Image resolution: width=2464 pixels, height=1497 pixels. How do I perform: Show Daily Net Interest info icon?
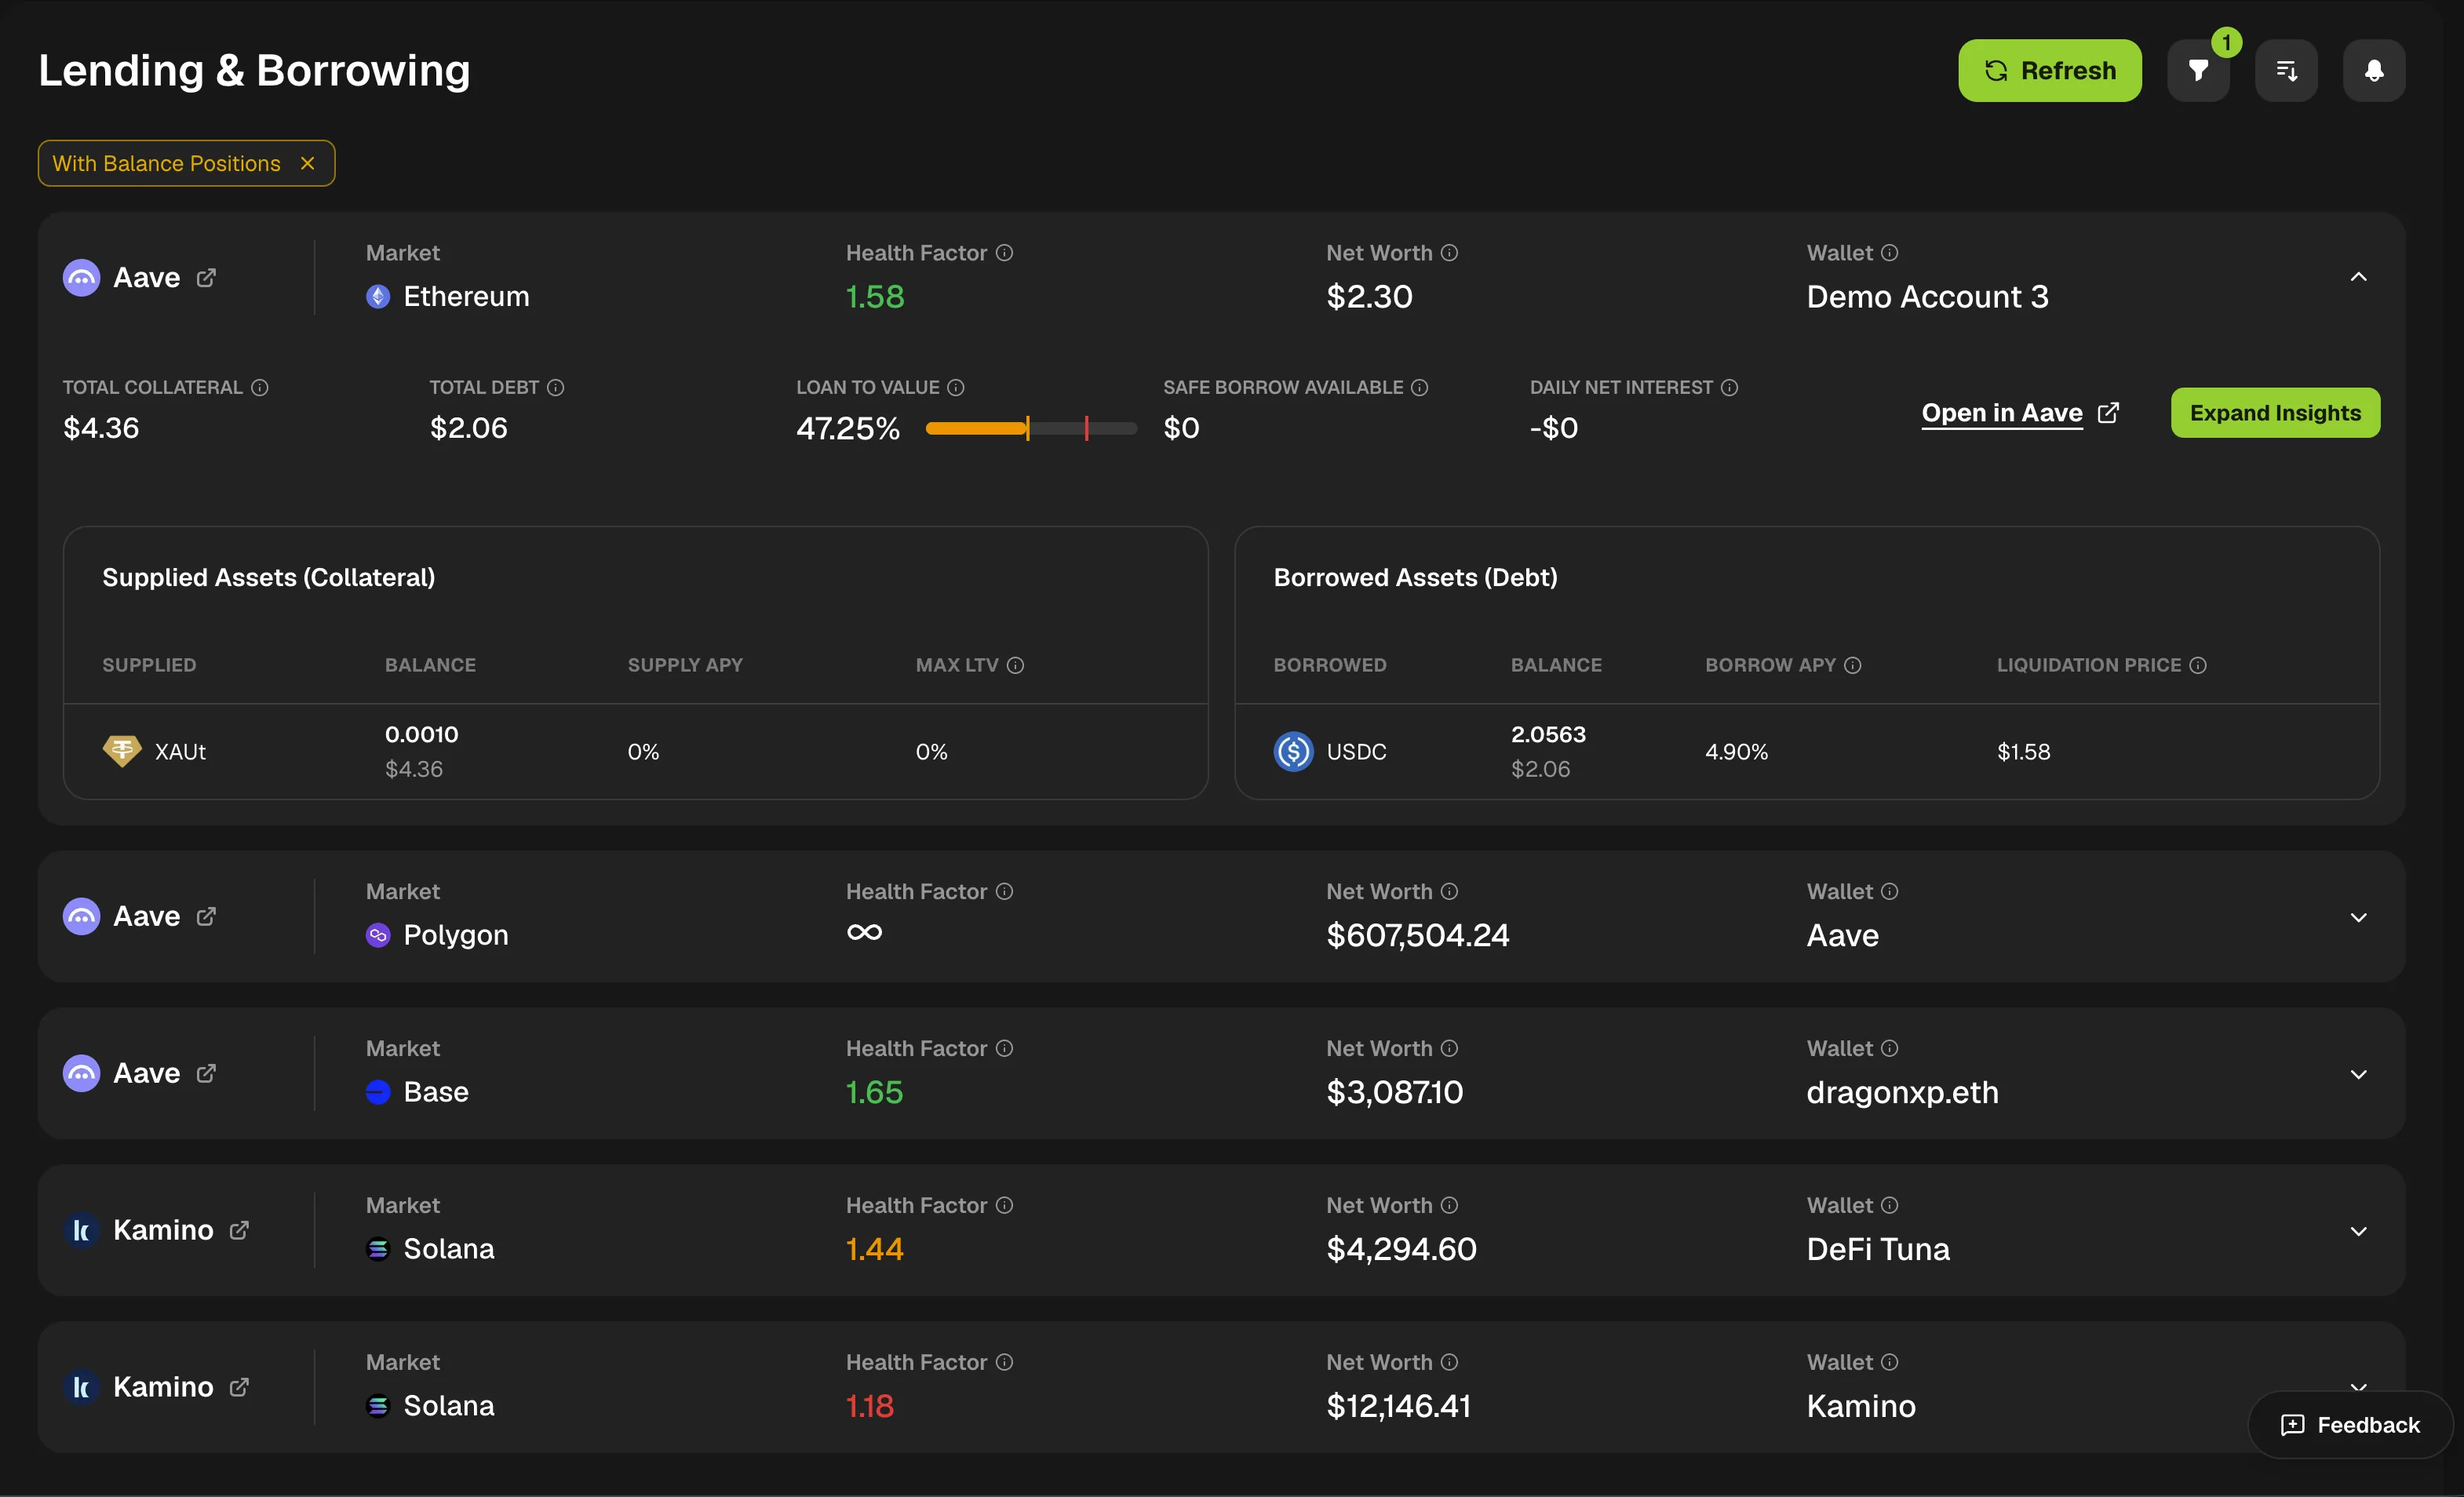[1729, 387]
